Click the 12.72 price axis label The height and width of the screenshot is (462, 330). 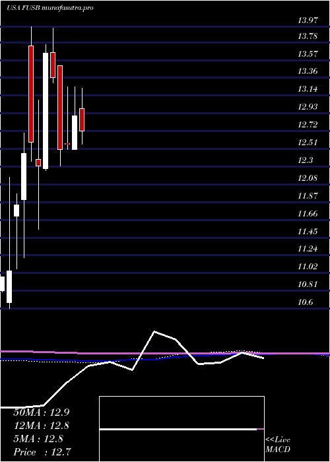(x=308, y=124)
